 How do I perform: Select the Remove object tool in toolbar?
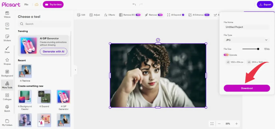[x=154, y=15]
